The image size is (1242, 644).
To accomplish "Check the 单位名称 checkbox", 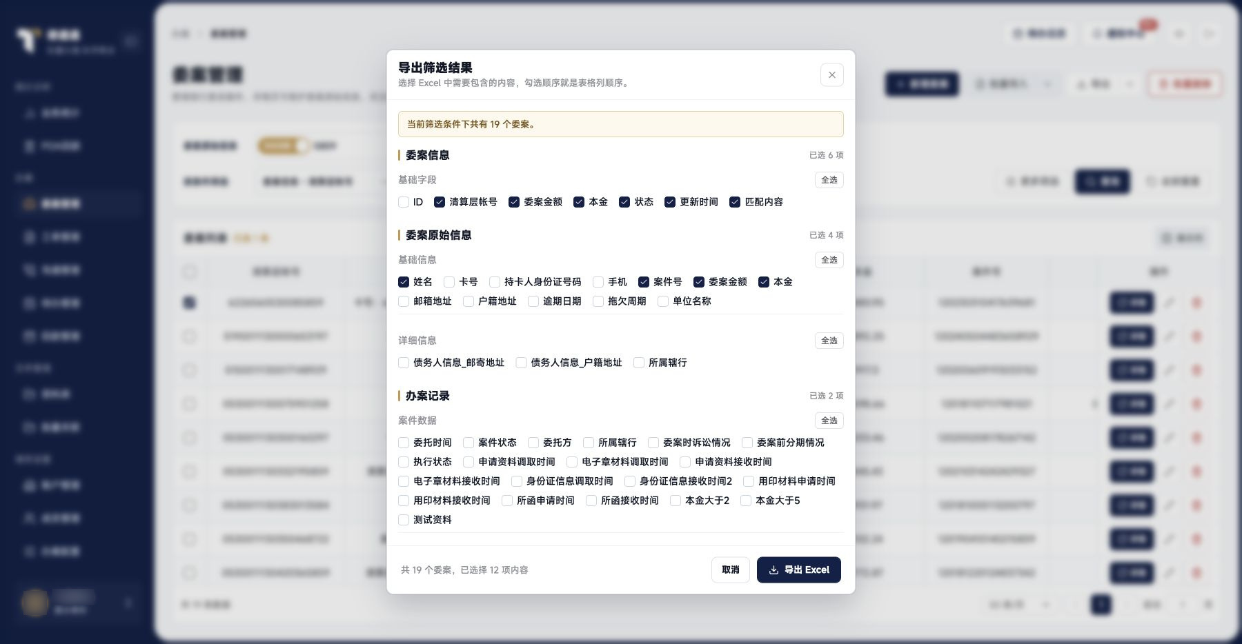I will point(663,301).
